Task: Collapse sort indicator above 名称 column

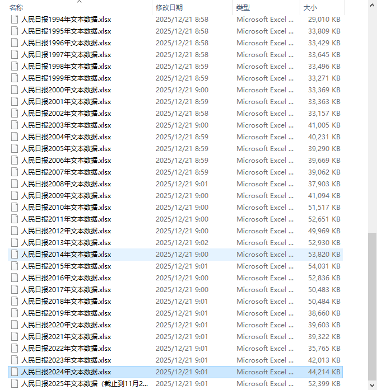Action: [x=79, y=2]
